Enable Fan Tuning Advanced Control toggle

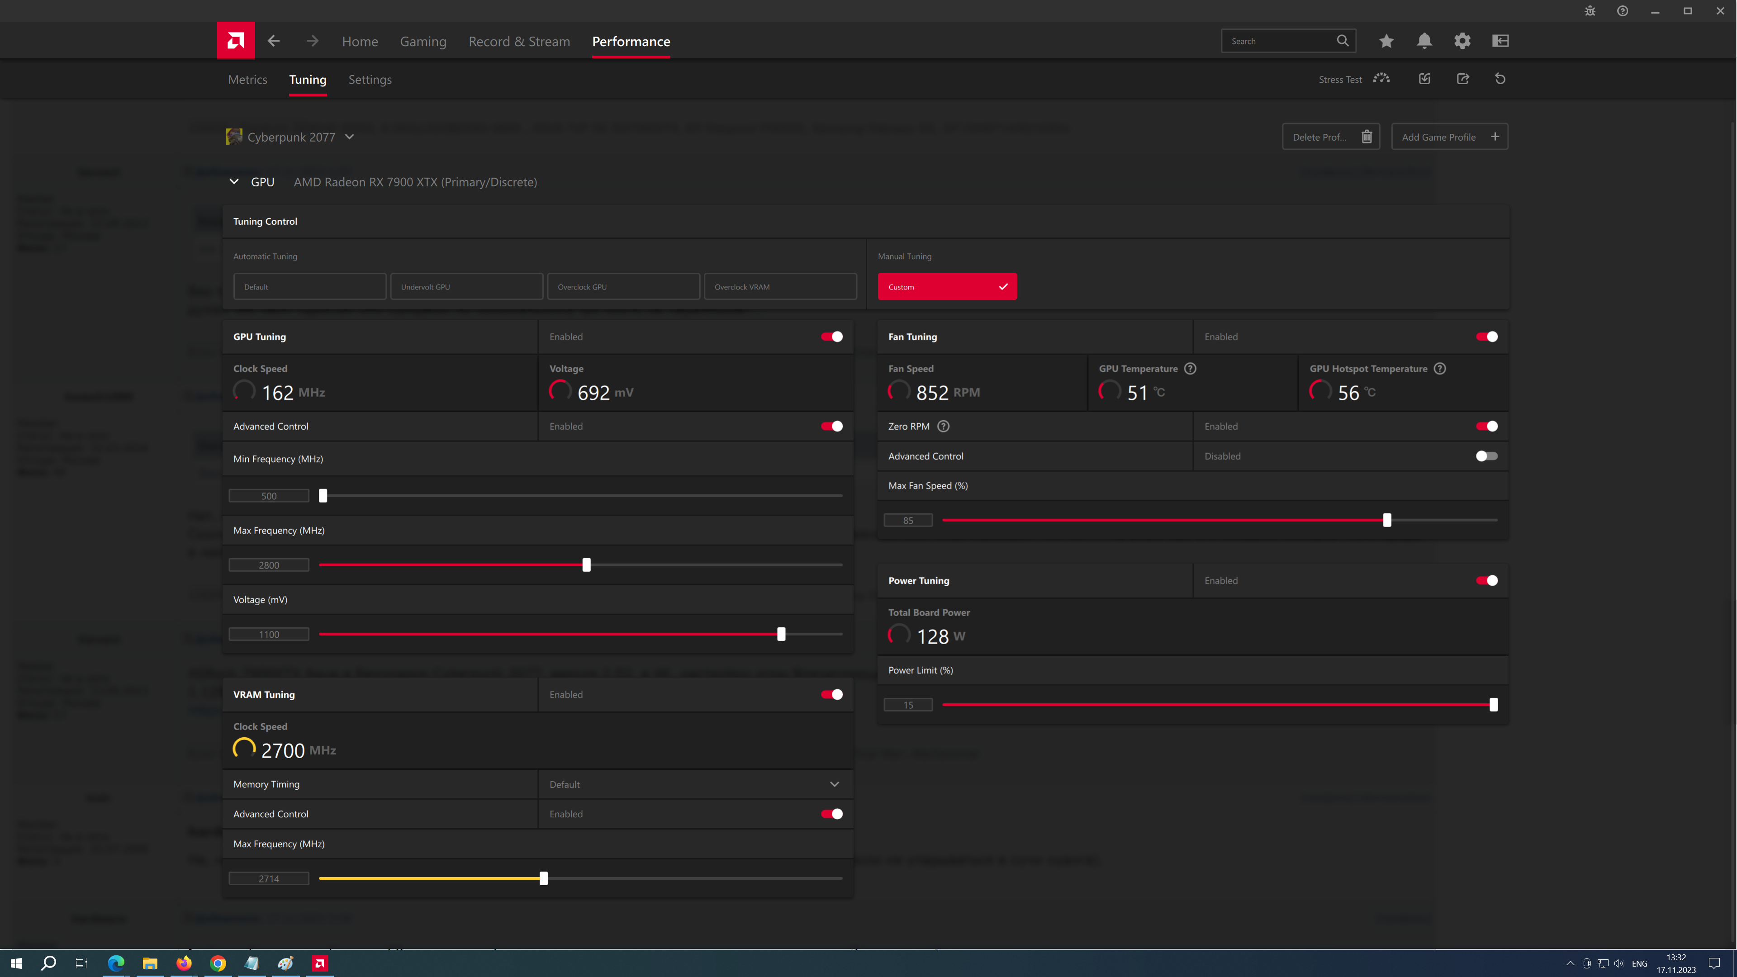pyautogui.click(x=1487, y=456)
